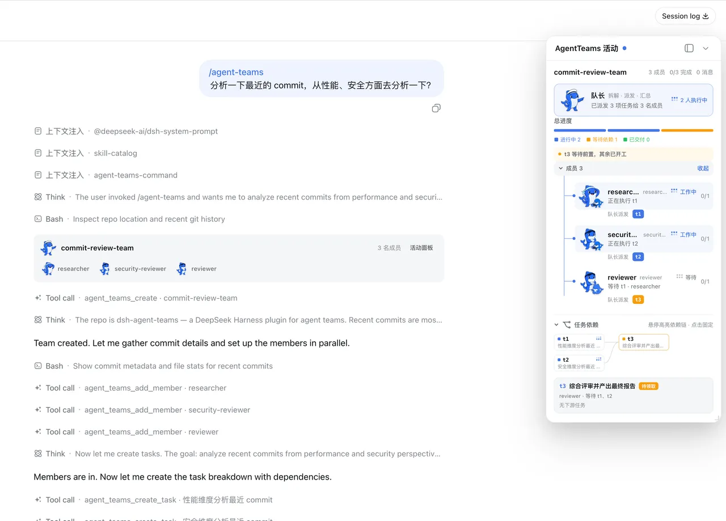Click the '已交付 0' legend item
The image size is (726, 521).
[x=636, y=139]
